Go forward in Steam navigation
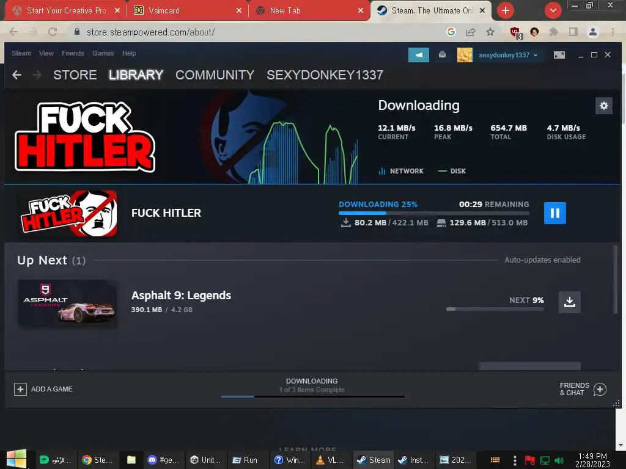This screenshot has width=626, height=469. (37, 75)
